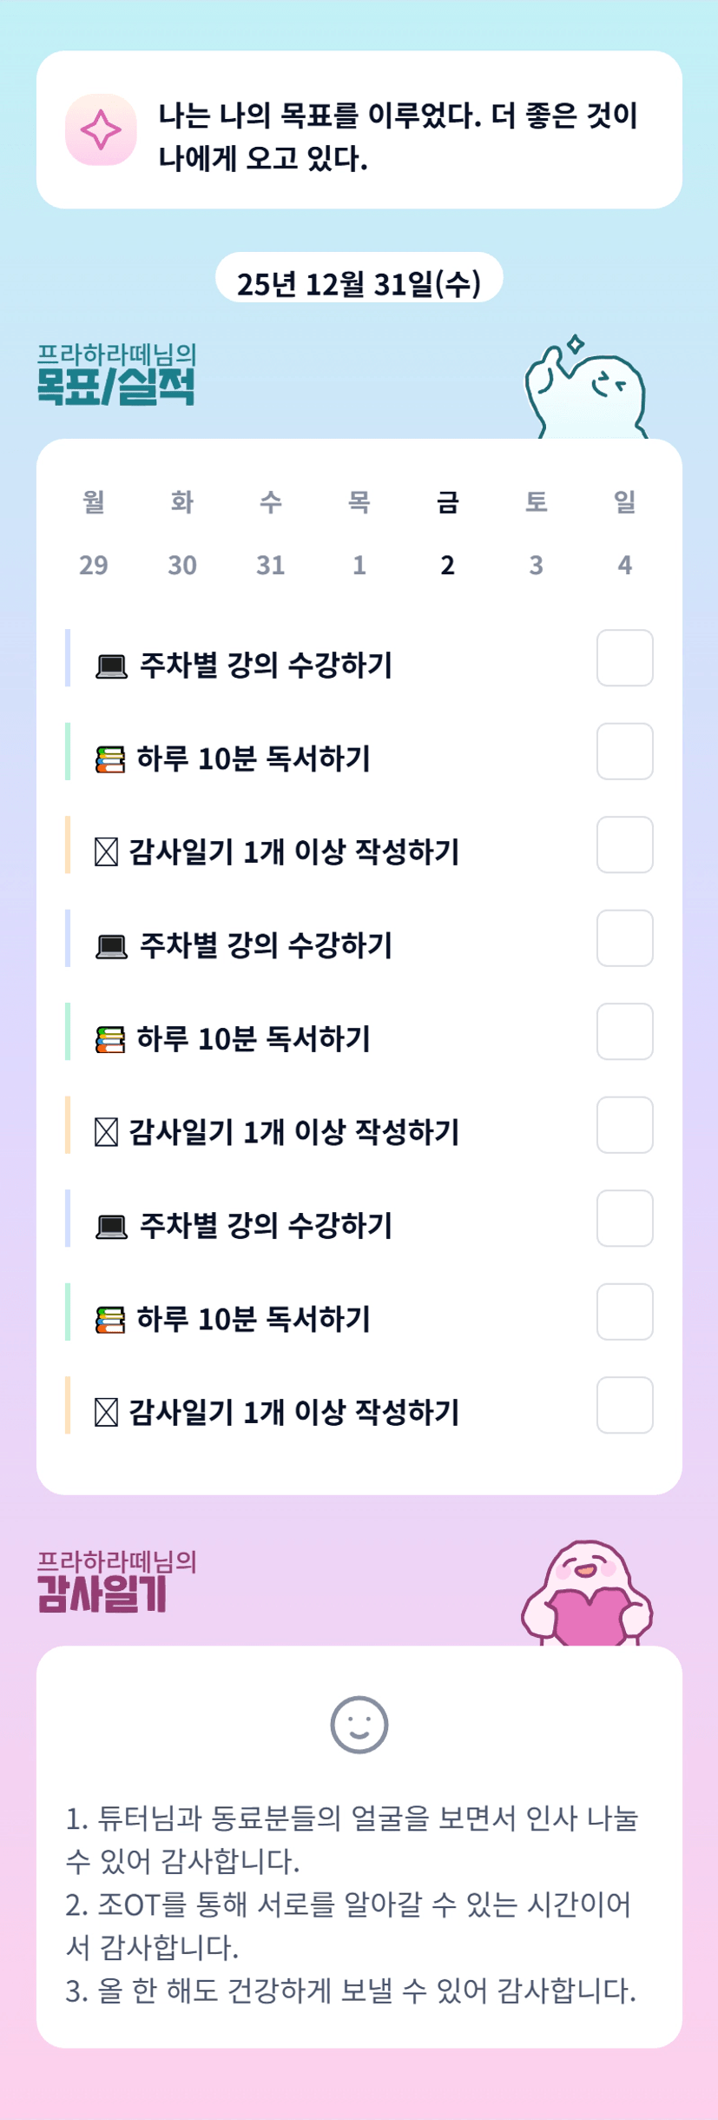This screenshot has height=2120, width=718.
Task: Click the books icon in the last reading goal
Action: coord(110,1320)
